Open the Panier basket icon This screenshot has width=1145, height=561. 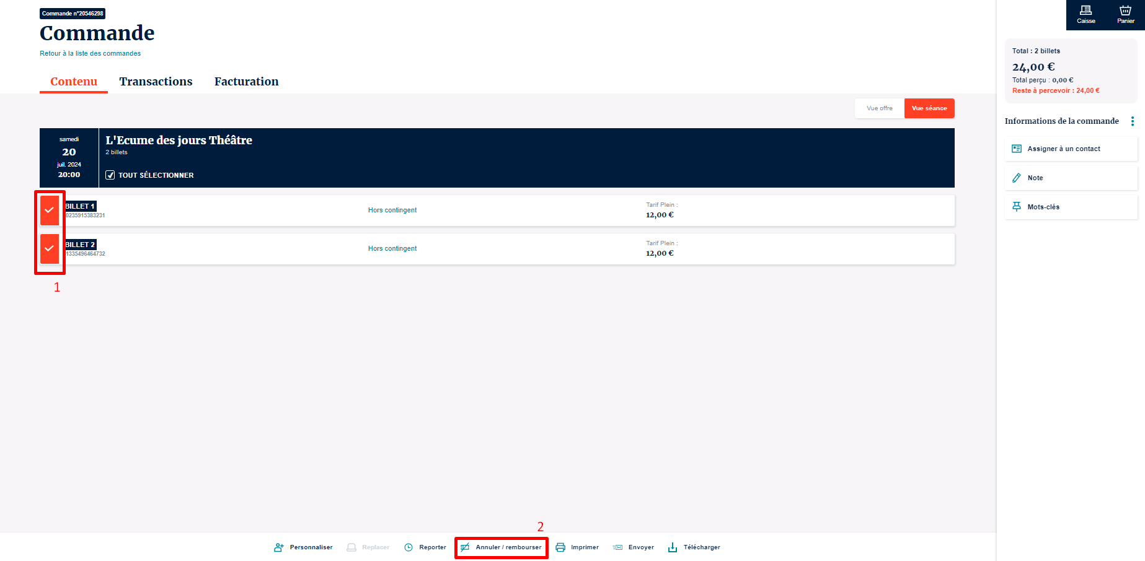[x=1125, y=11]
